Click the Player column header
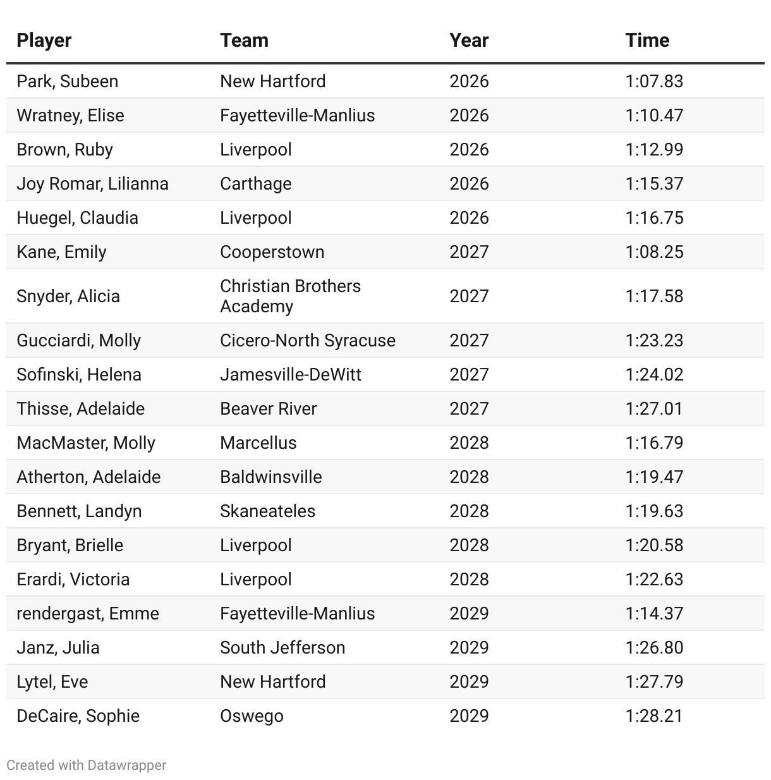This screenshot has height=780, width=771. tap(44, 40)
